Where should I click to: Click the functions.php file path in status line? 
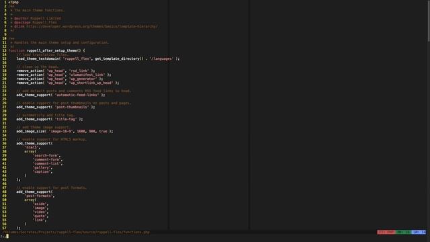76,232
